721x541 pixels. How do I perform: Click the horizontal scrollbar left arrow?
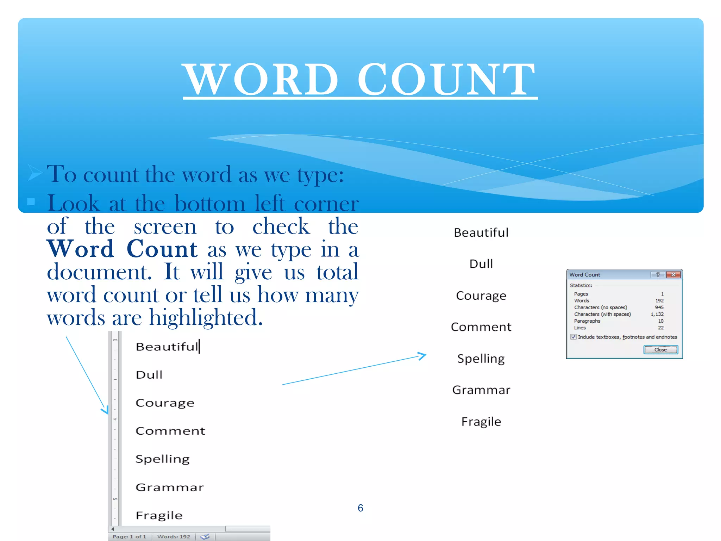pos(112,529)
